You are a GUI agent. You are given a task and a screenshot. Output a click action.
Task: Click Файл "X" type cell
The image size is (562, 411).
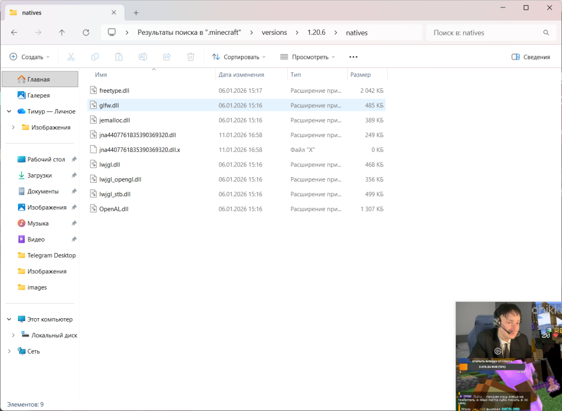coord(302,150)
